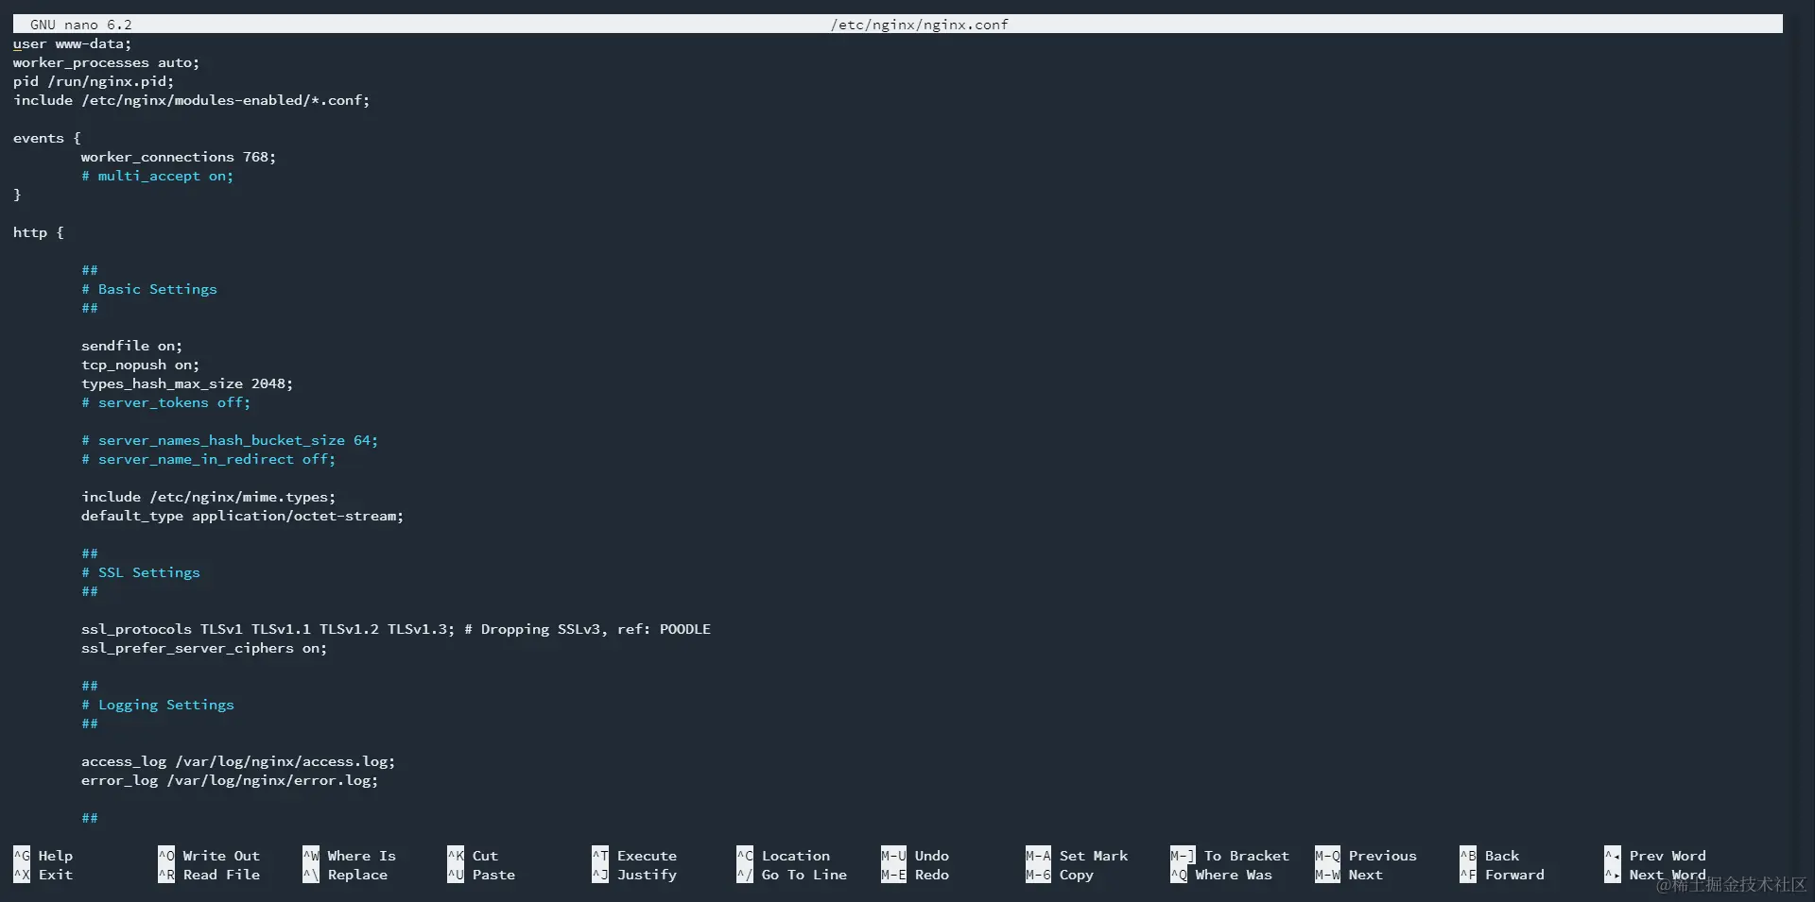Click the ^J Justify shortcut
1815x902 pixels.
pyautogui.click(x=634, y=875)
